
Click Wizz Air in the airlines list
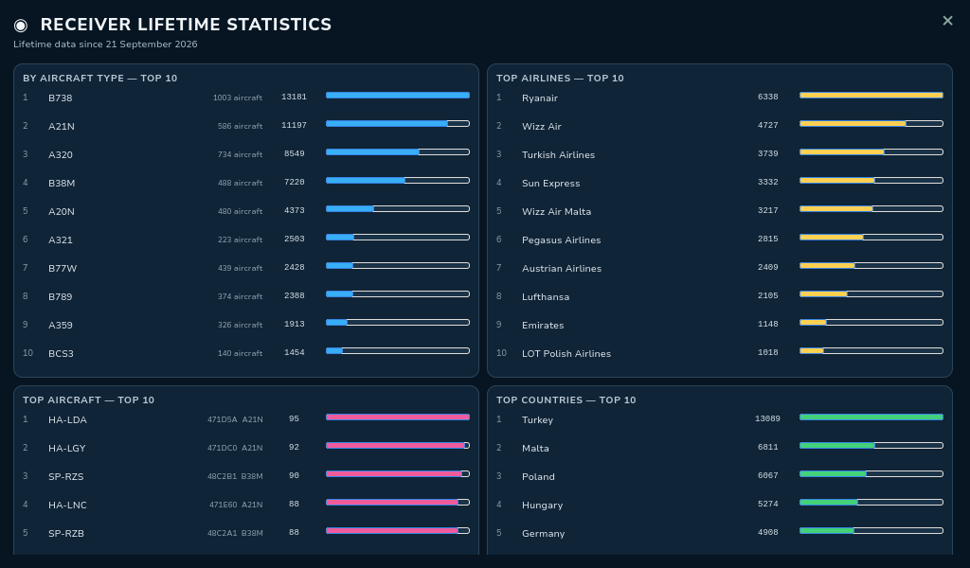click(x=541, y=126)
